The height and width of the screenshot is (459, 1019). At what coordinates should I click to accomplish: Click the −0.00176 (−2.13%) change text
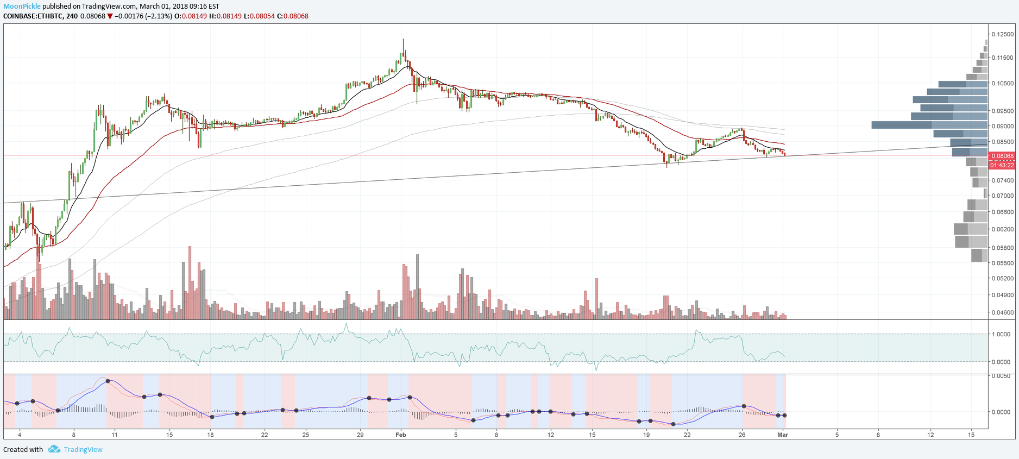tap(143, 16)
